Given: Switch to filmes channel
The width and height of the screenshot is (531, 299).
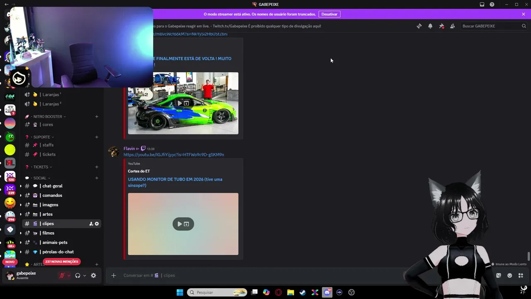Looking at the screenshot, I should tap(61, 233).
